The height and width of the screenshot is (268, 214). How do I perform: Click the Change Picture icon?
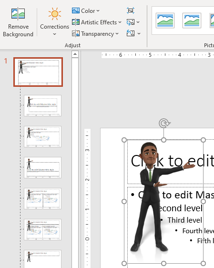click(x=131, y=22)
